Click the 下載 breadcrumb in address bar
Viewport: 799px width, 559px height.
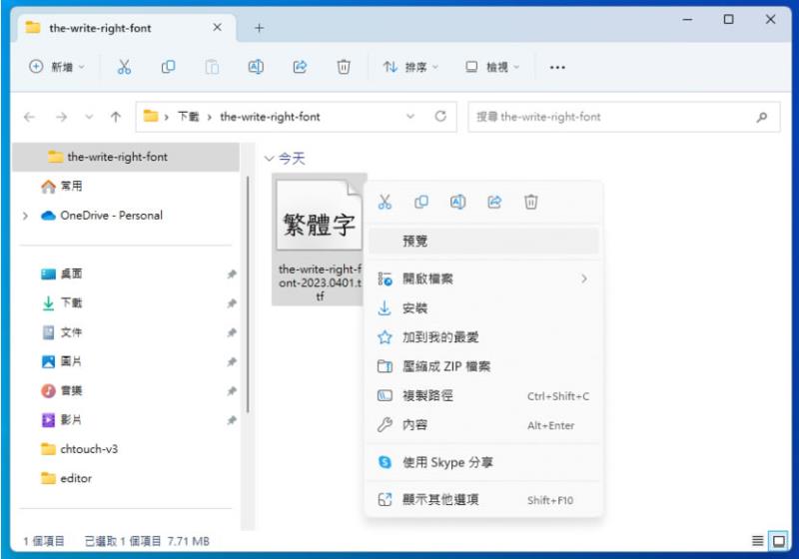pyautogui.click(x=188, y=117)
